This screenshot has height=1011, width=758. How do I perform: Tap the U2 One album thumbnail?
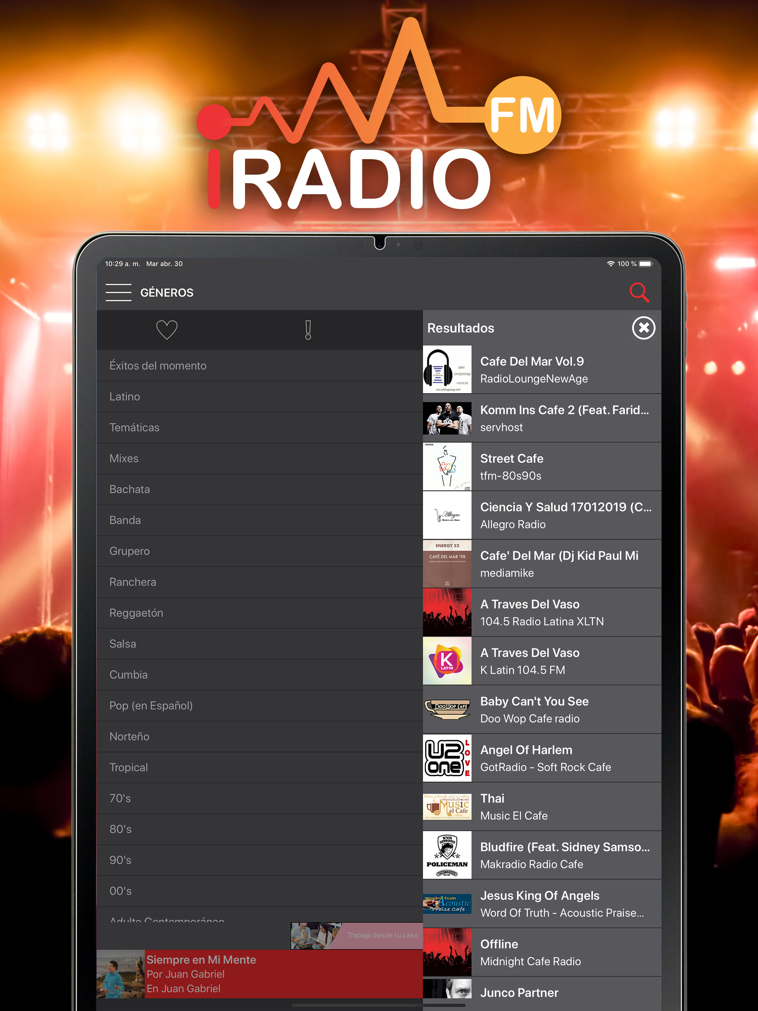tap(447, 758)
